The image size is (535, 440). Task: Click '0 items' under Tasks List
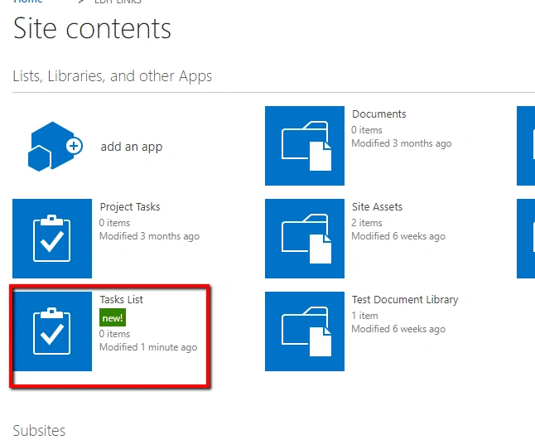pyautogui.click(x=114, y=334)
